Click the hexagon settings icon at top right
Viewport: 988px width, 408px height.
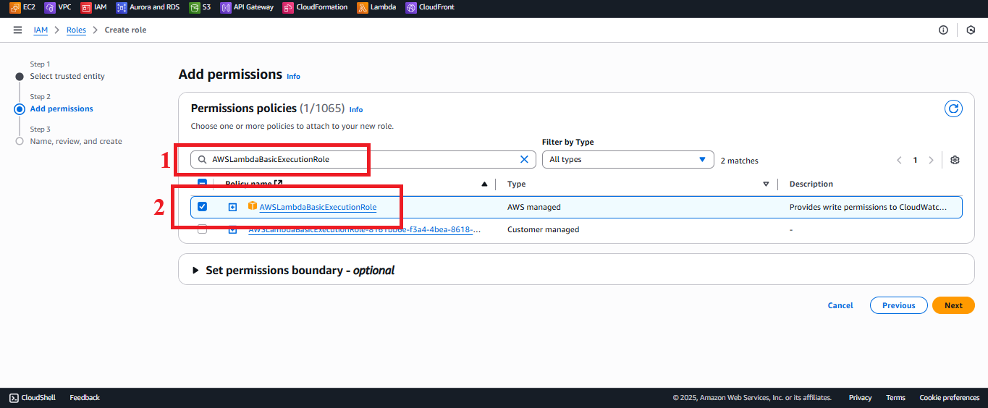click(971, 30)
